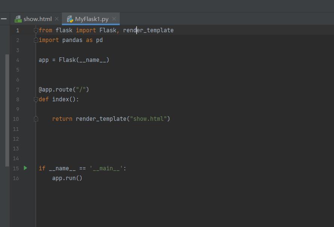Click the minus hide icon at top left
Viewport: 334px width, 227px height.
4,19
